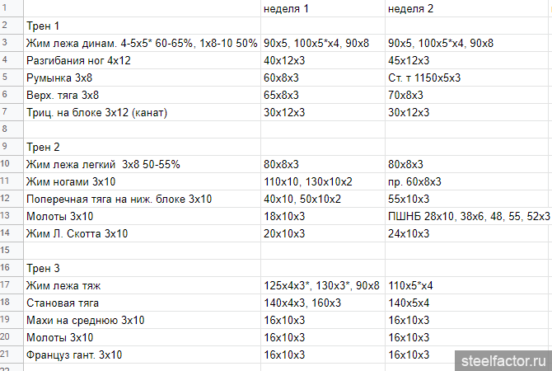The width and height of the screenshot is (552, 371).
Task: Click the 'ПШНБ 28х10, 38х6' cell
Action: pos(468,216)
